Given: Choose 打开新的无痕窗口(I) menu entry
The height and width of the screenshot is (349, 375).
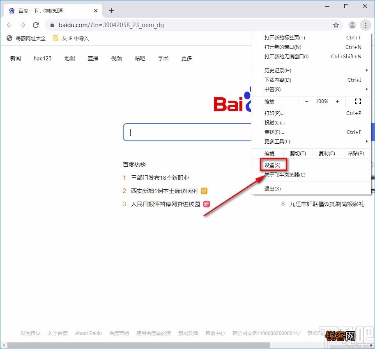Looking at the screenshot, I should tap(311, 56).
